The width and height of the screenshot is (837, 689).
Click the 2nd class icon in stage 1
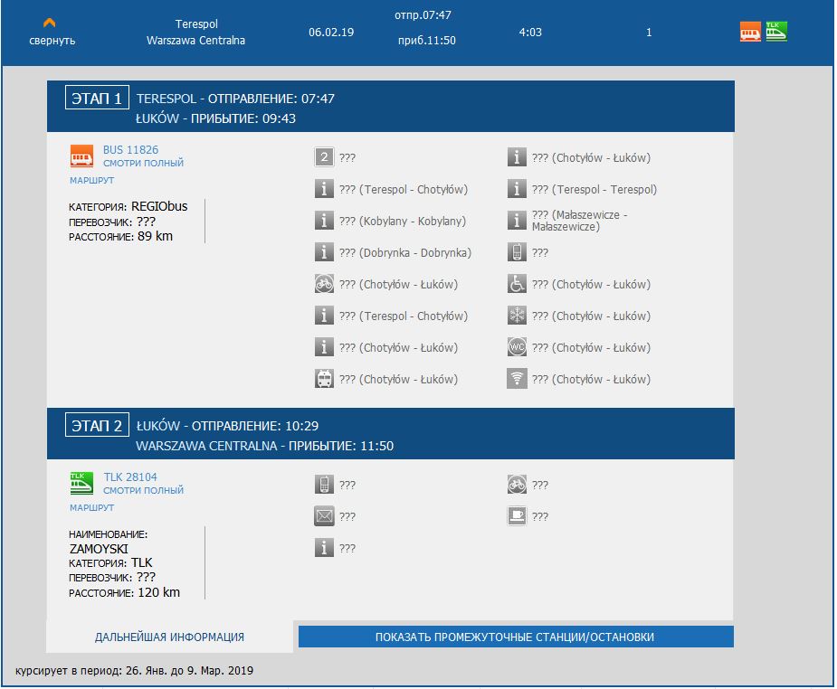pyautogui.click(x=325, y=157)
